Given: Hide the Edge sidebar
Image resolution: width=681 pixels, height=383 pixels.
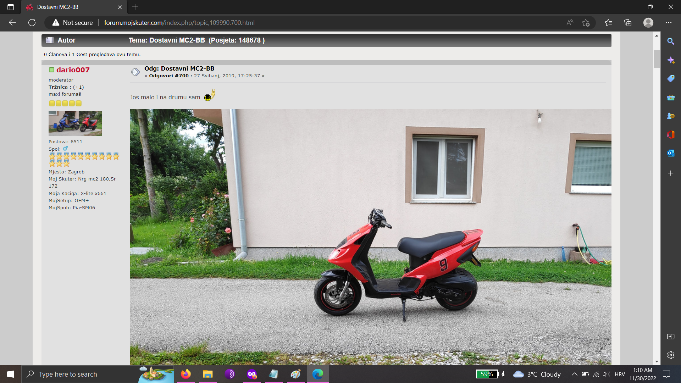Looking at the screenshot, I should (x=671, y=337).
